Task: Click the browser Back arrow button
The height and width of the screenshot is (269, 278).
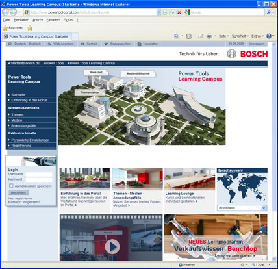Action: (6, 12)
